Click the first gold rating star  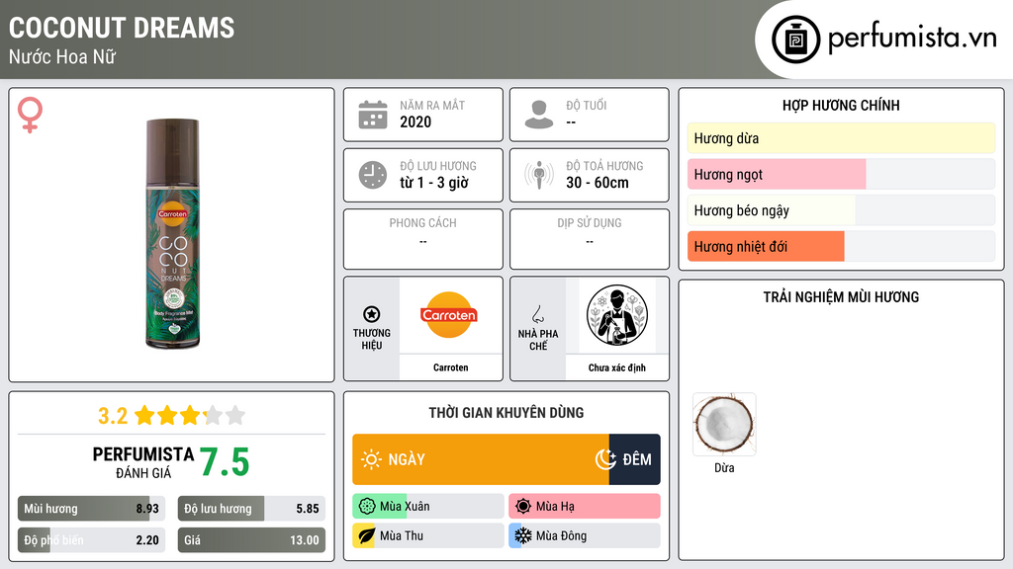144,415
